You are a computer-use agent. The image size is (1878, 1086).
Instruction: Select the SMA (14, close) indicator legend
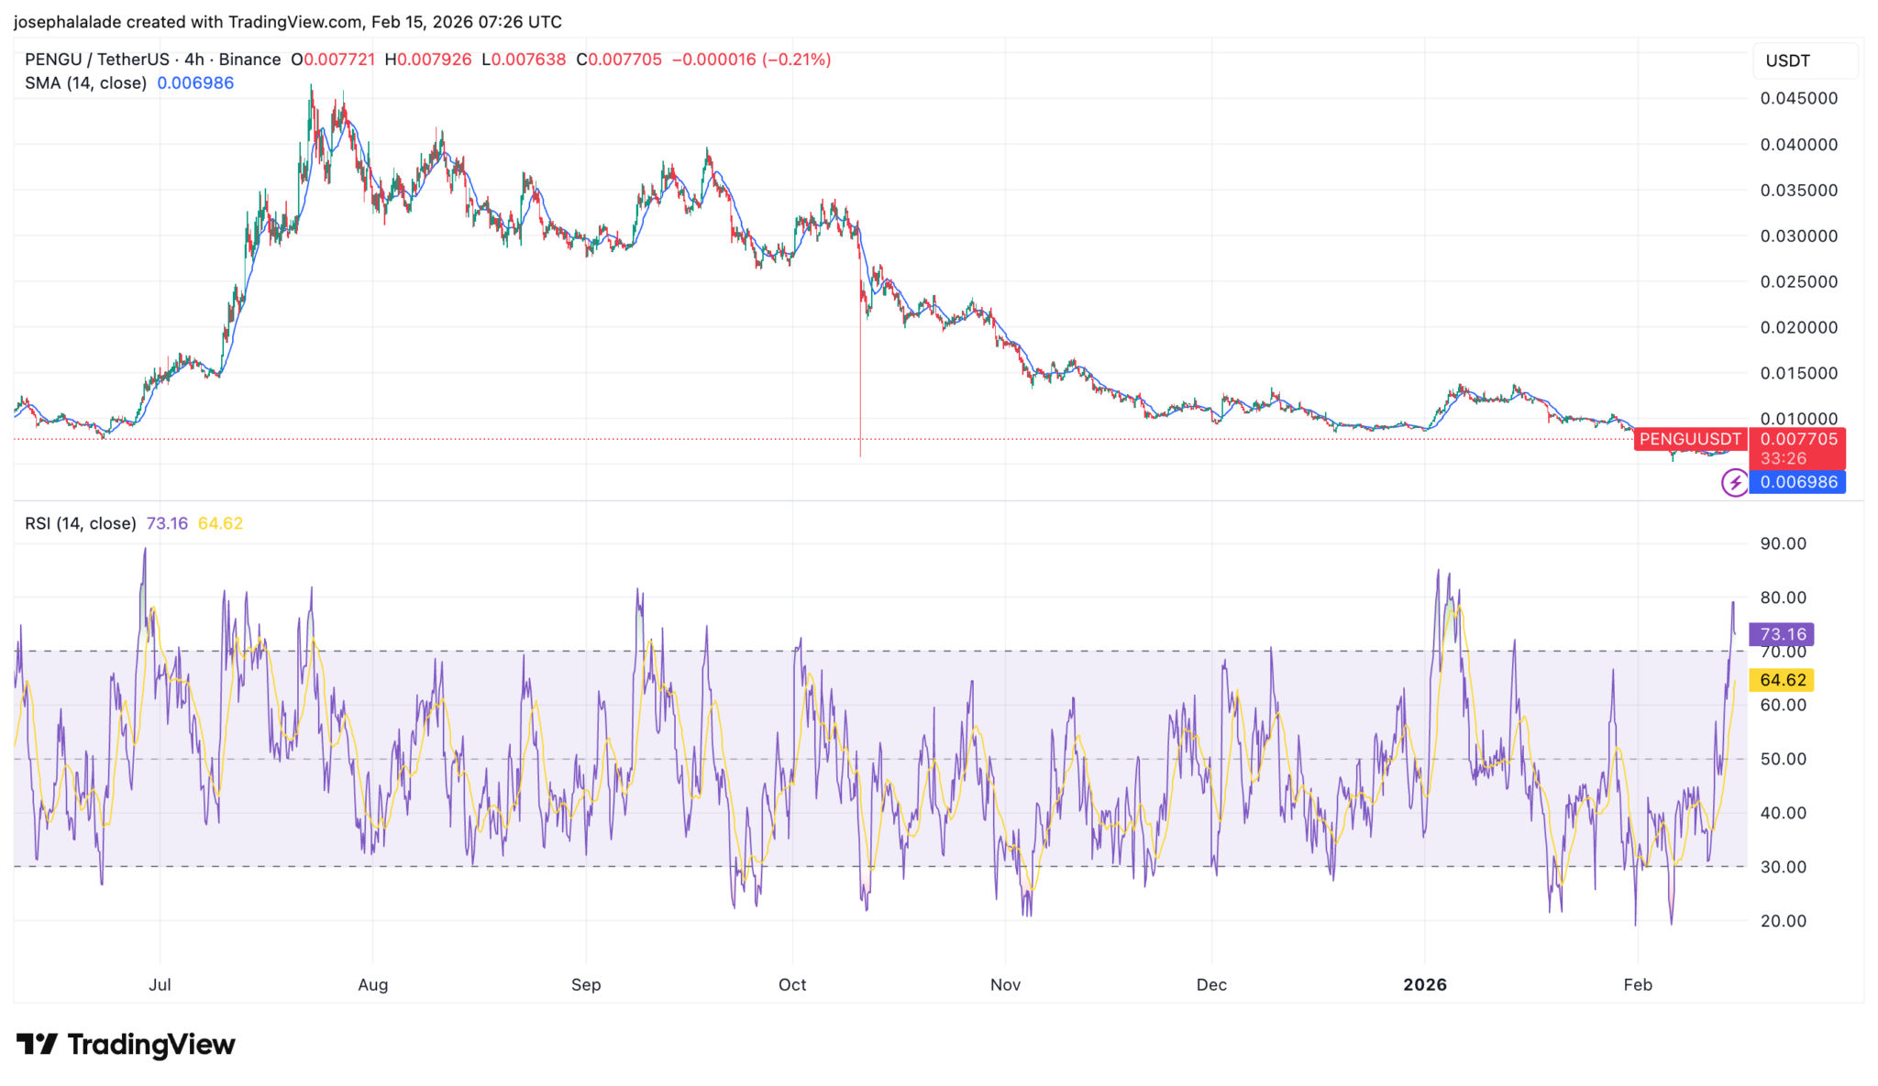click(85, 83)
